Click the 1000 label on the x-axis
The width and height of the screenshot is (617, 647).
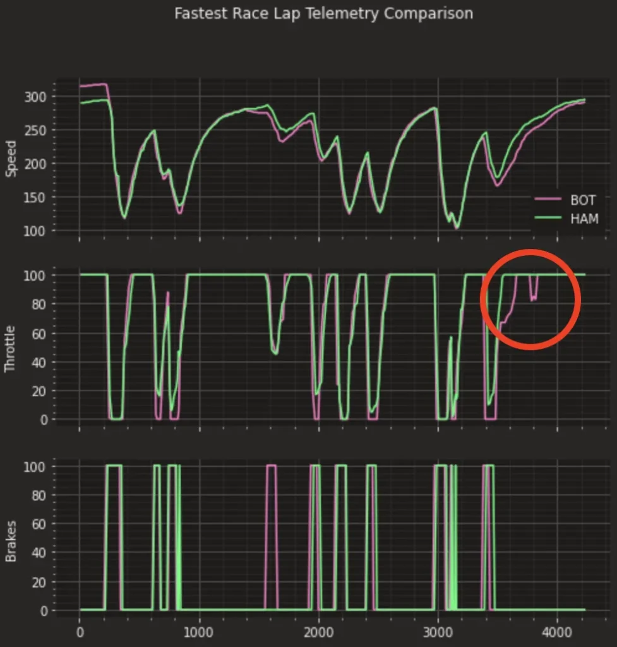click(x=199, y=631)
